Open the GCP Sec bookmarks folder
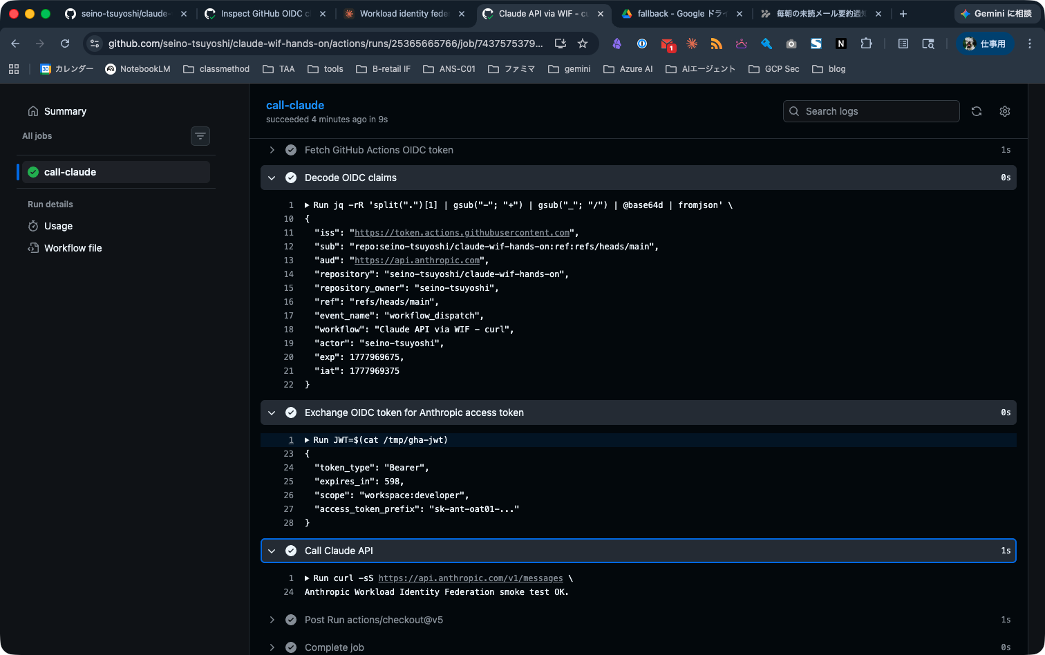1045x655 pixels. pyautogui.click(x=774, y=68)
